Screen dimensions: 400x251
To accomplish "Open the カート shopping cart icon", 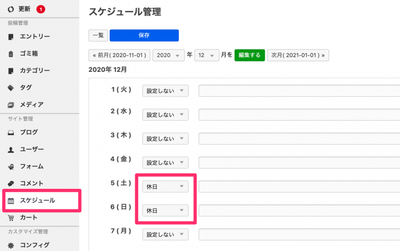I will tap(11, 218).
